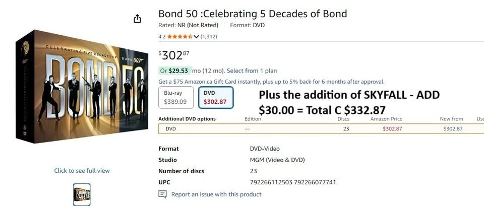Select the Blu-ray format option

pyautogui.click(x=175, y=98)
